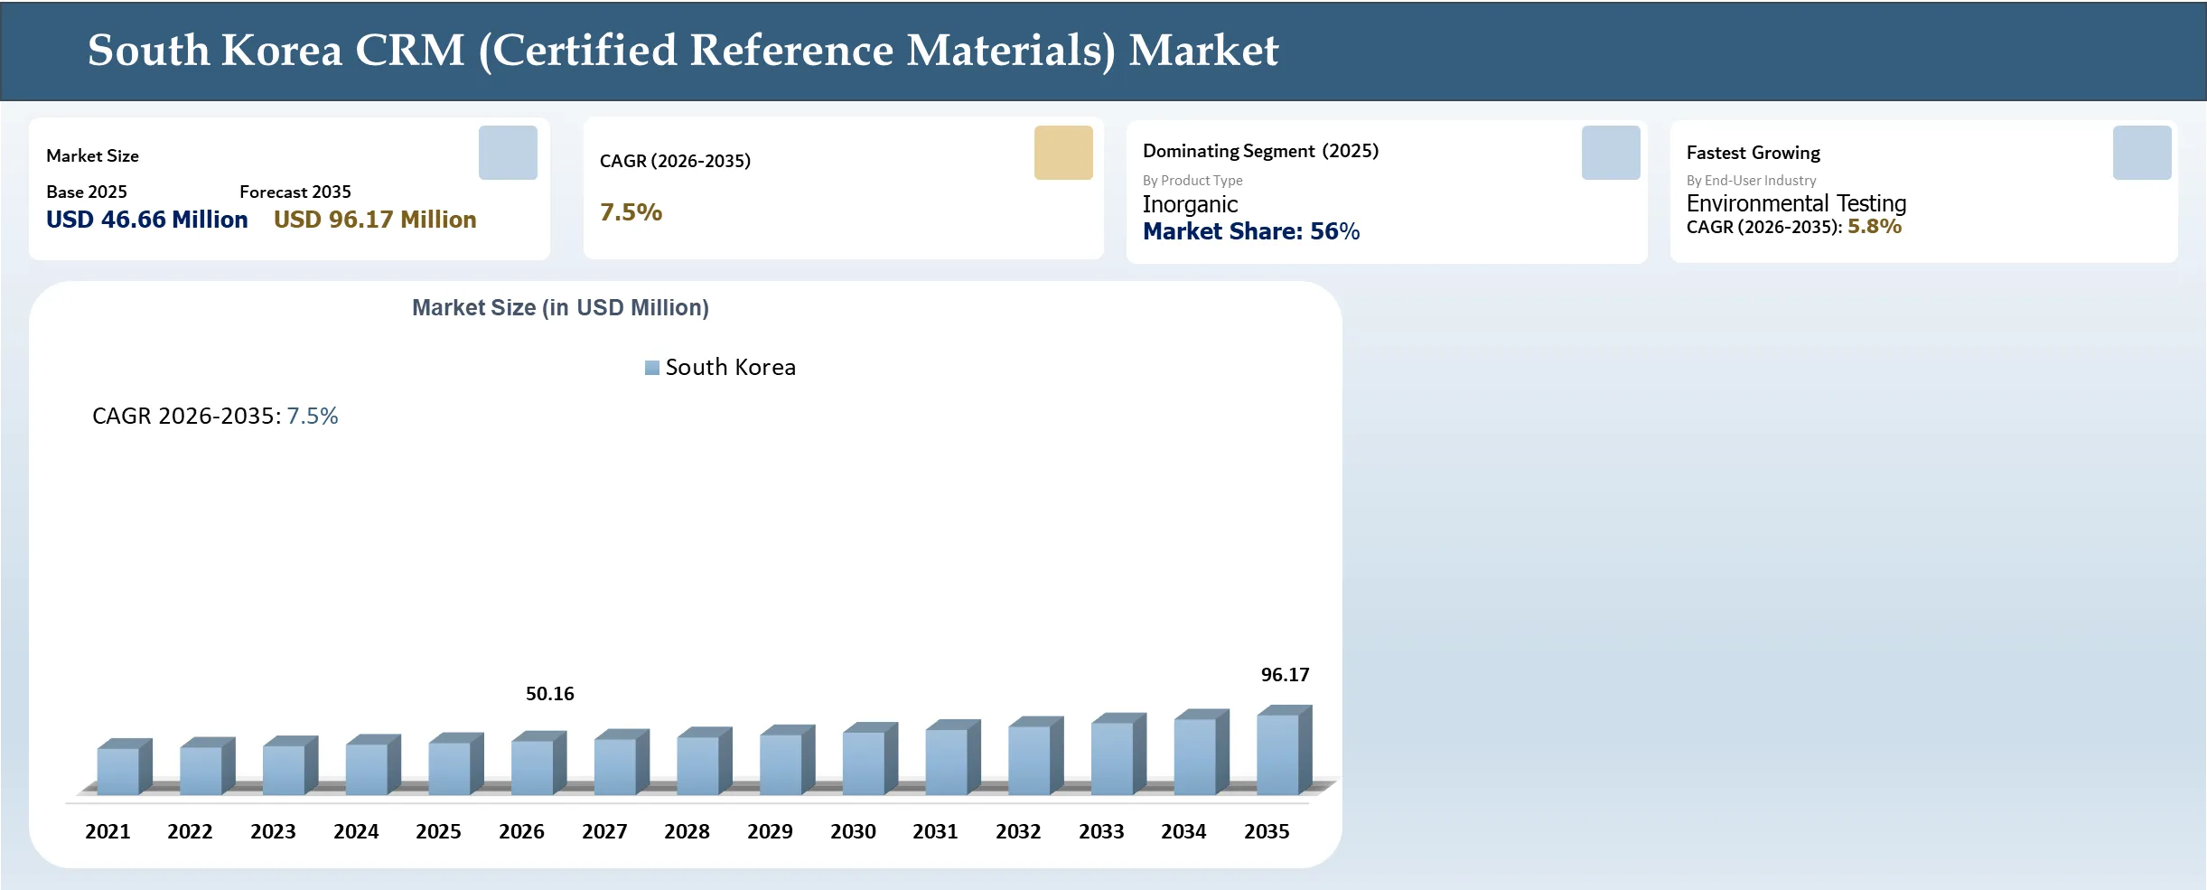Viewport: 2207px width, 890px height.
Task: Click the '7.5%' value in CAGR card
Action: pos(631,212)
